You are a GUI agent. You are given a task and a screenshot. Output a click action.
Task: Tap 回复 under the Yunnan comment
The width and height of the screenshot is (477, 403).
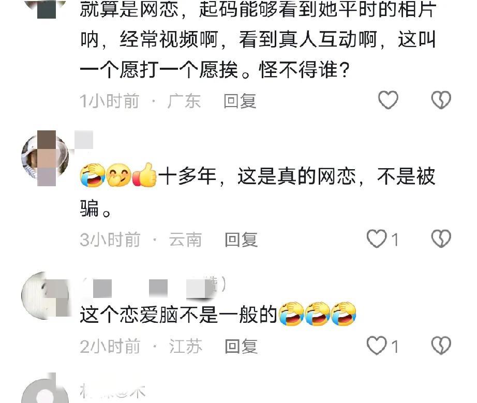coord(241,240)
